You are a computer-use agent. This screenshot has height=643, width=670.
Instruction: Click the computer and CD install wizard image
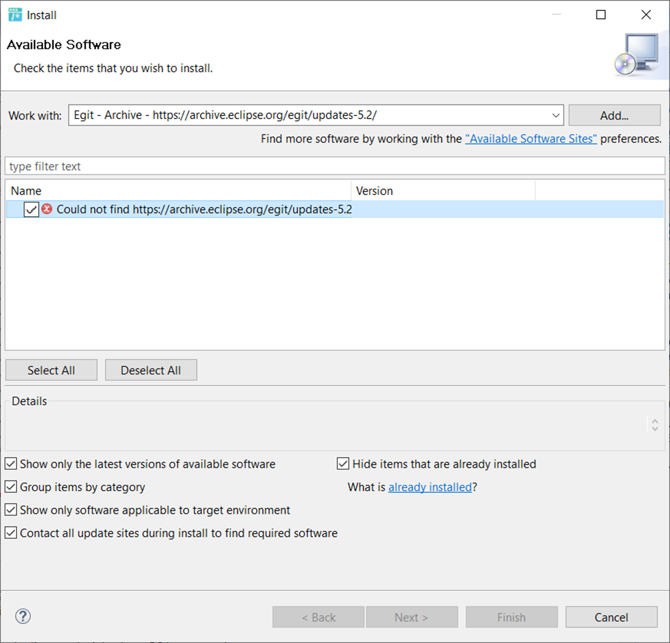tap(637, 55)
